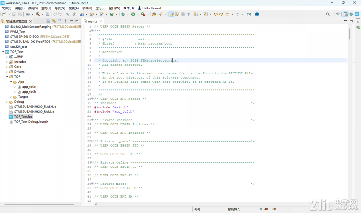Open the 运行(R) menu
The height and width of the screenshot is (213, 361).
coord(100,8)
